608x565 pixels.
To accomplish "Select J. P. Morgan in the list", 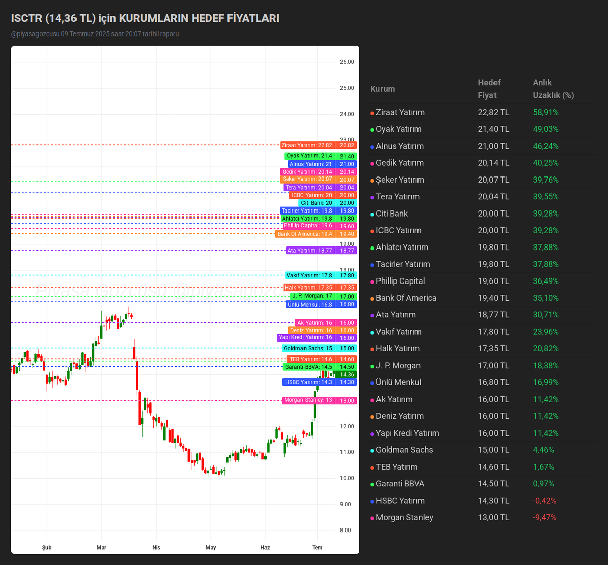I will click(x=398, y=365).
